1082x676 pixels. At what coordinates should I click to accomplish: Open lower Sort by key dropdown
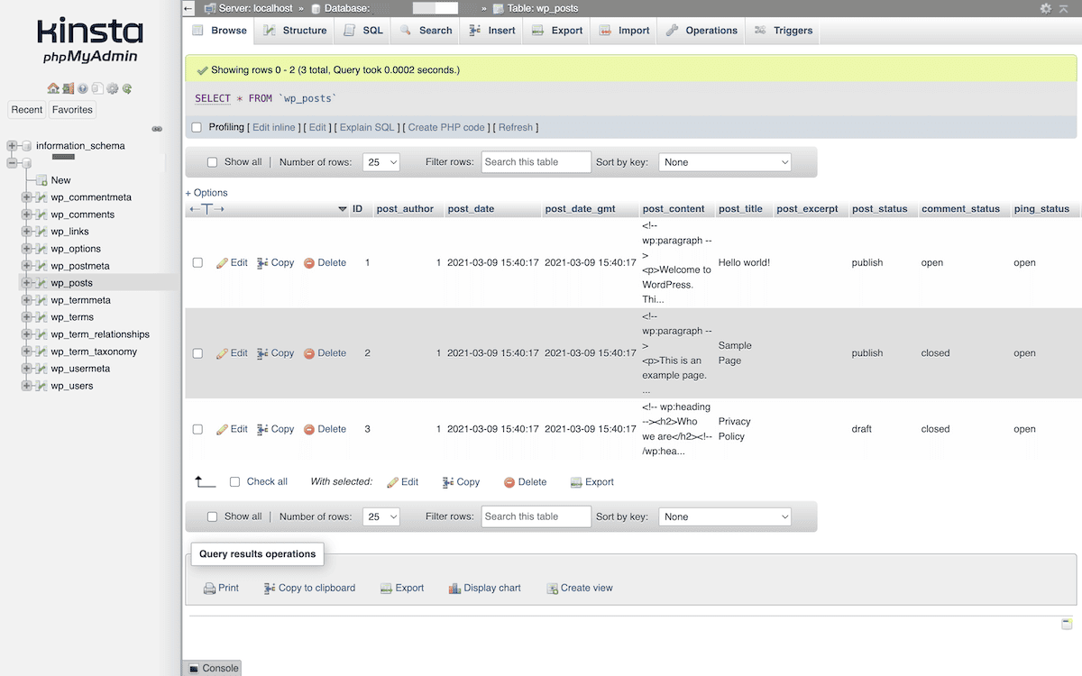tap(725, 517)
